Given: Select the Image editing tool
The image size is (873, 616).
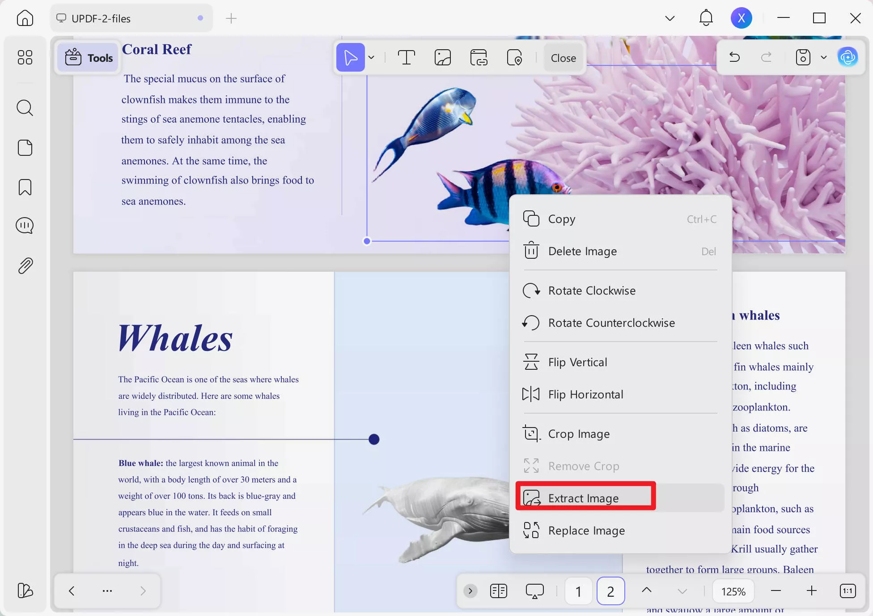Looking at the screenshot, I should (x=442, y=57).
